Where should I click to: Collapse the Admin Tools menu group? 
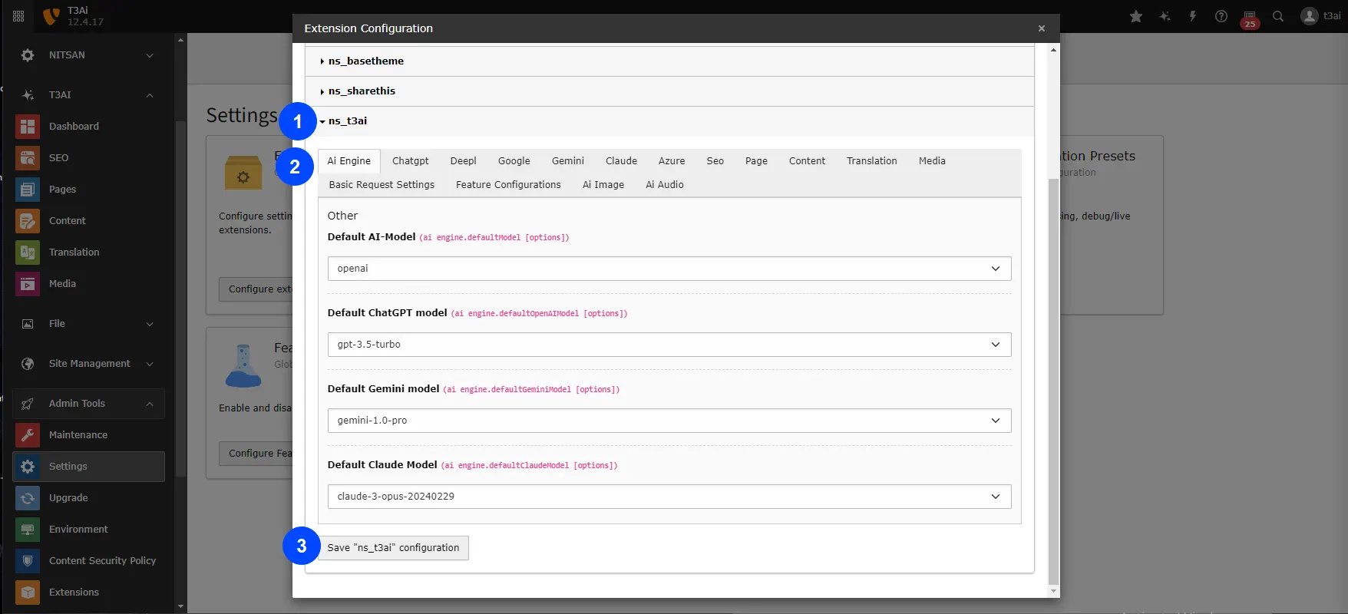pyautogui.click(x=150, y=404)
